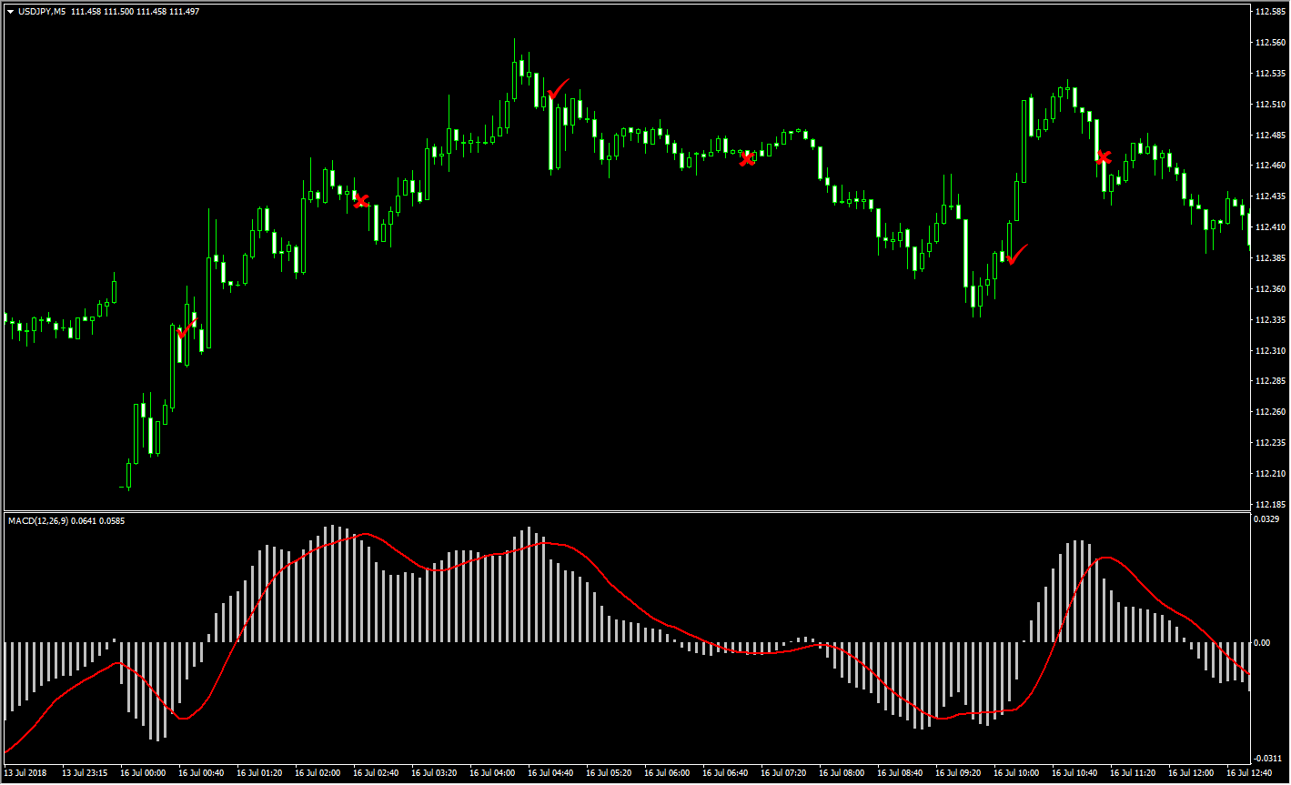
Task: Click the 16 Jul 05:20 time label
Action: click(x=609, y=774)
